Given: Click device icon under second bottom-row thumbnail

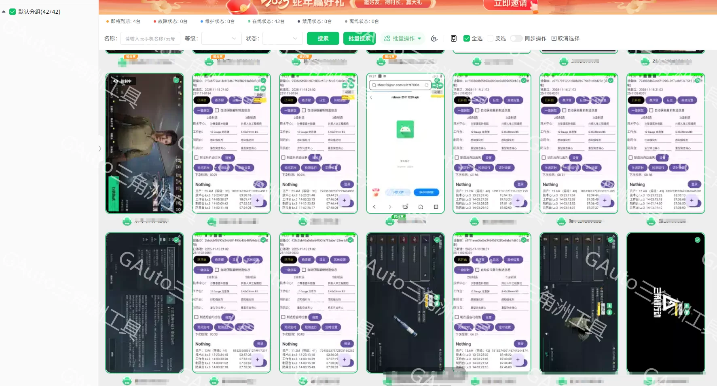Looking at the screenshot, I should 214,381.
